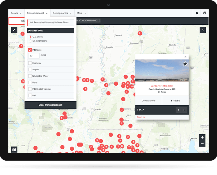
Task: Click the Zoom to link
Action: [x=141, y=117]
